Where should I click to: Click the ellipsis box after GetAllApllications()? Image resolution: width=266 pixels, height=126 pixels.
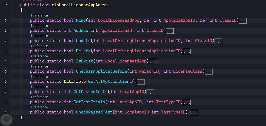tap(140, 82)
